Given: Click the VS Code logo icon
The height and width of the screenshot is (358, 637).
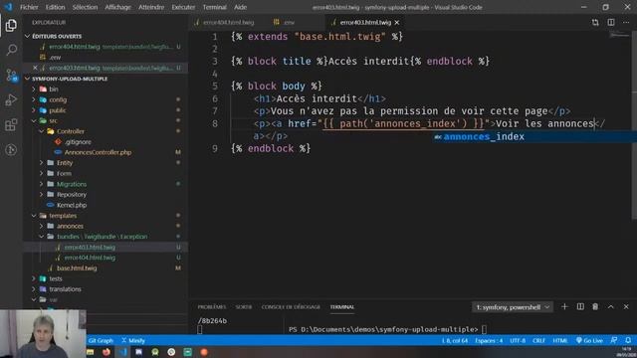Looking at the screenshot, I should (x=8, y=7).
